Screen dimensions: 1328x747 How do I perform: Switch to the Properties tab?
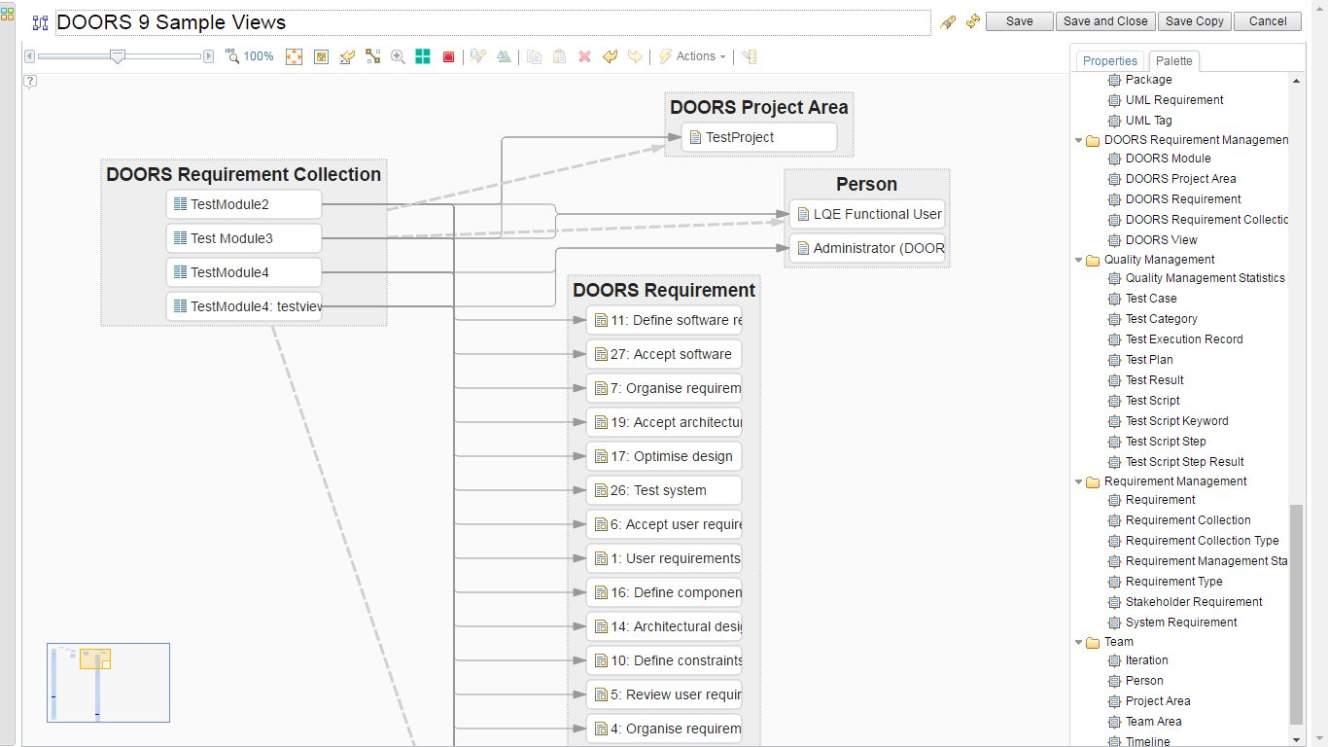(x=1109, y=61)
